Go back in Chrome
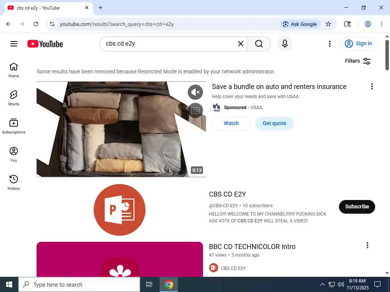Viewport: 390px width, 292px height. (8, 24)
